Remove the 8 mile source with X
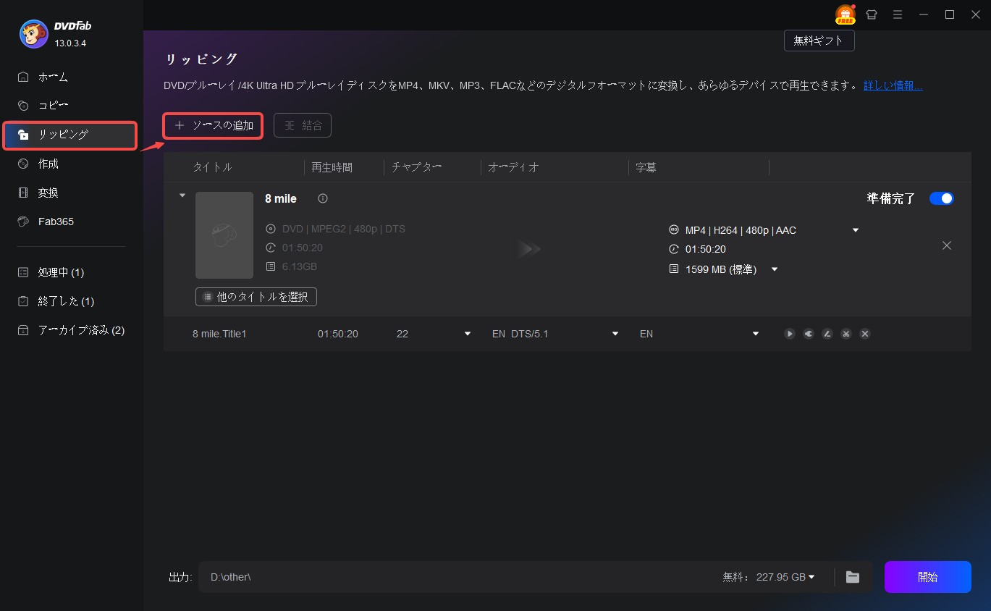Image resolution: width=991 pixels, height=611 pixels. pyautogui.click(x=946, y=245)
